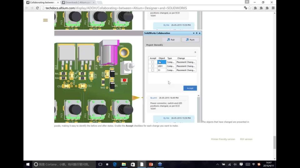Image resolution: width=300 pixels, height=168 pixels.
Task: Click the blue Accept button
Action: 190,88
